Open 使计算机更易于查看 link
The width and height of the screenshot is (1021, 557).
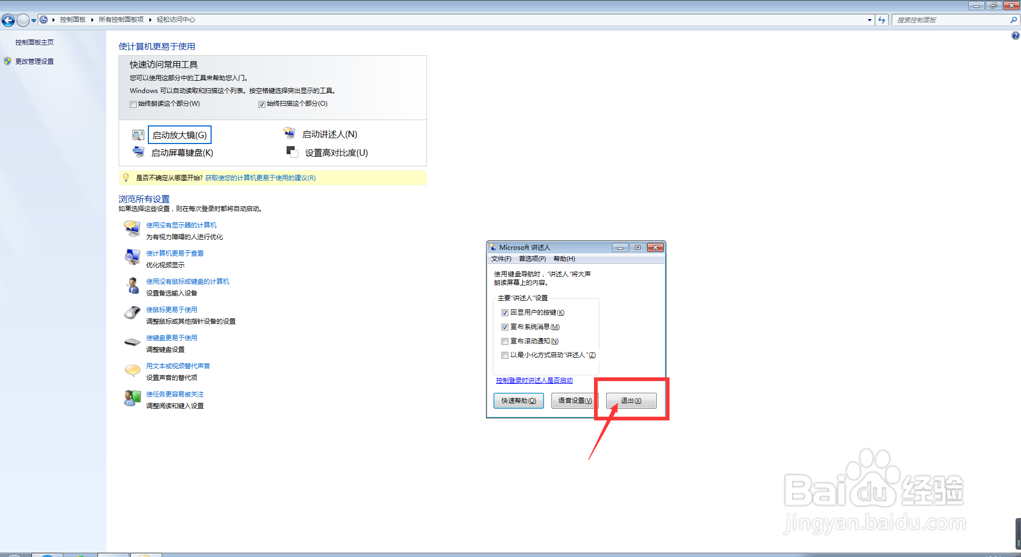175,253
